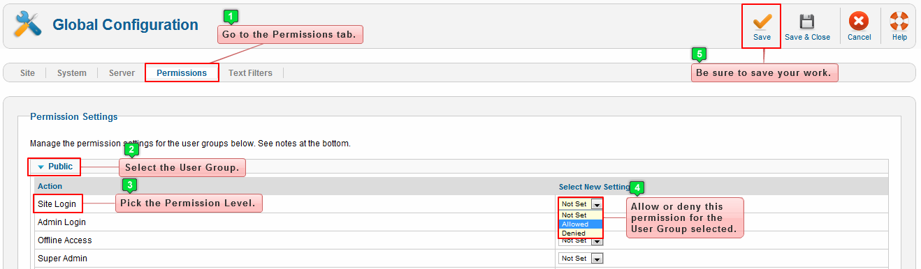Click the Global Configuration tools icon

28,24
